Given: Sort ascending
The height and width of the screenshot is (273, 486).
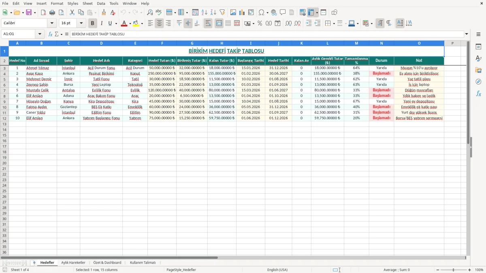Looking at the screenshot, I should (205, 13).
